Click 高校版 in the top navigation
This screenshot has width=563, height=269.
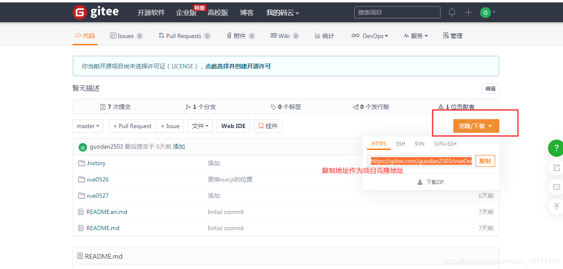218,13
